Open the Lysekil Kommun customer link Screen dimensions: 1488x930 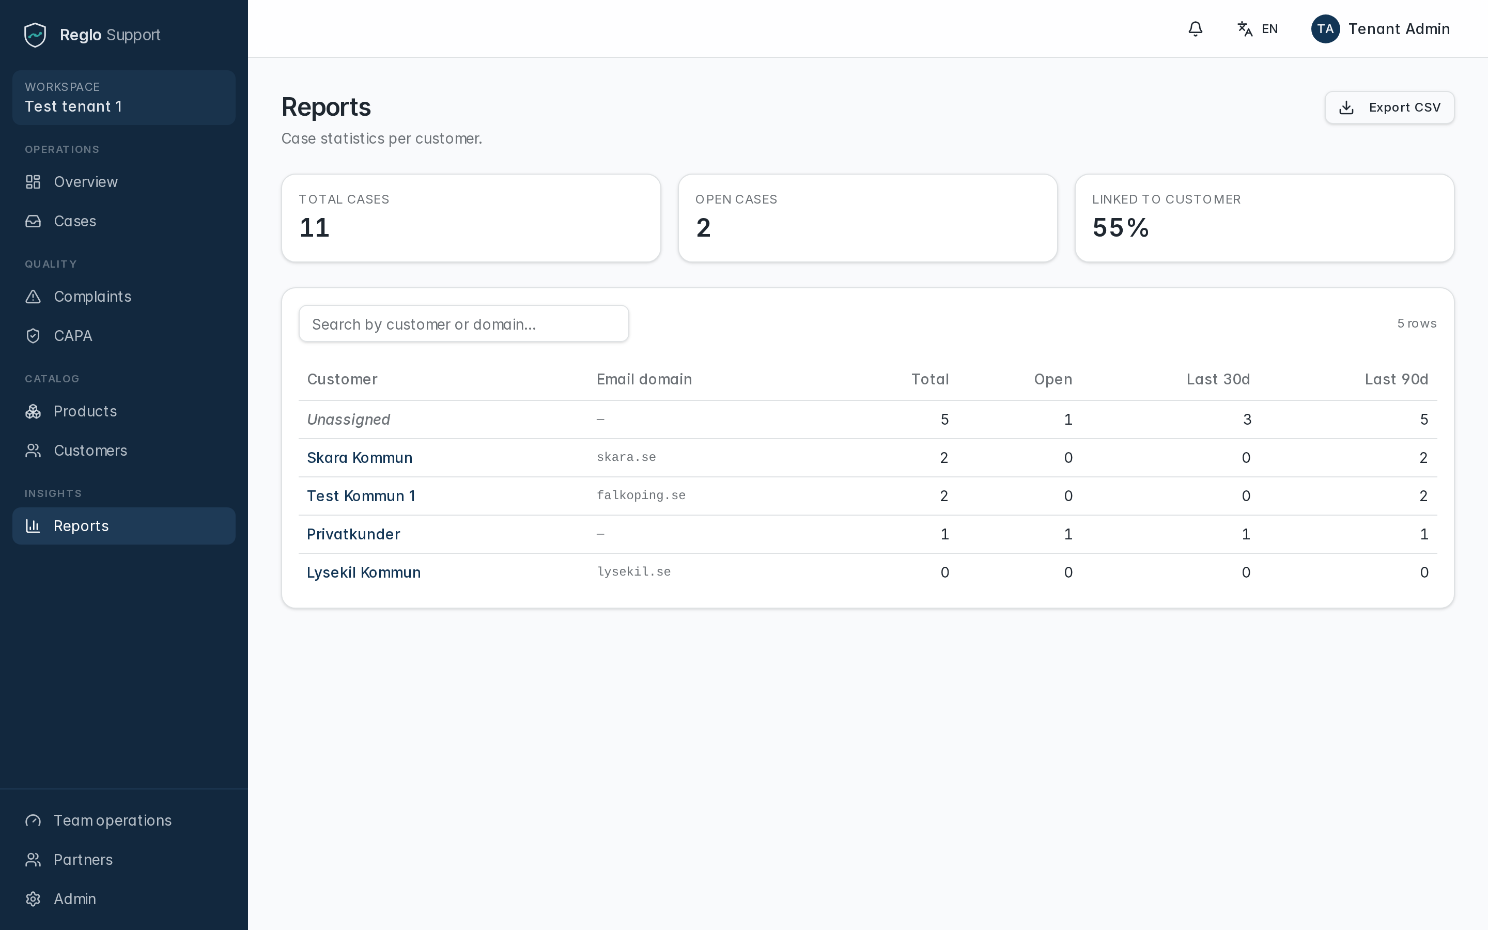pos(363,572)
